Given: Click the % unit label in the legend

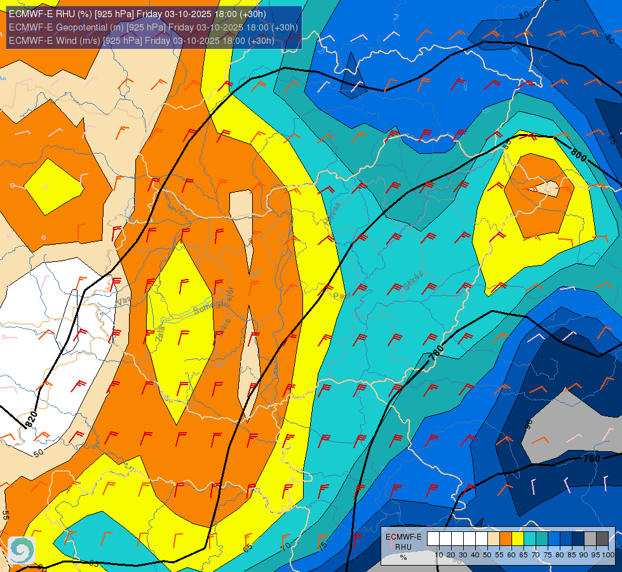Looking at the screenshot, I should point(403,557).
